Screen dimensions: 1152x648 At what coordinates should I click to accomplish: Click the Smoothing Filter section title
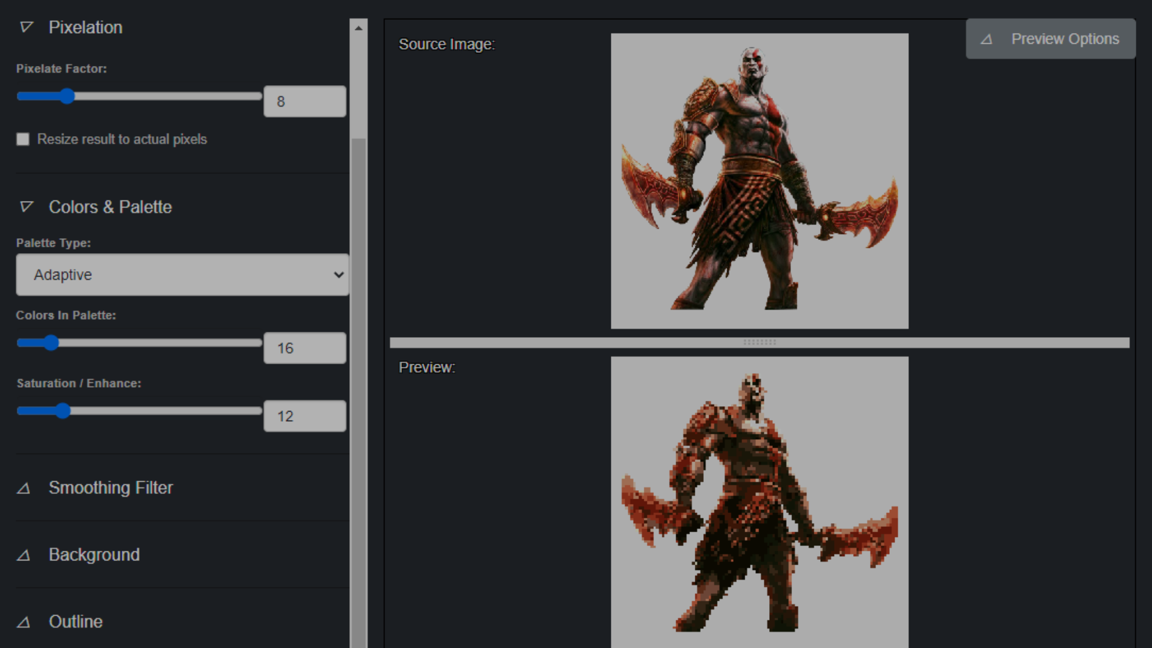(x=111, y=488)
